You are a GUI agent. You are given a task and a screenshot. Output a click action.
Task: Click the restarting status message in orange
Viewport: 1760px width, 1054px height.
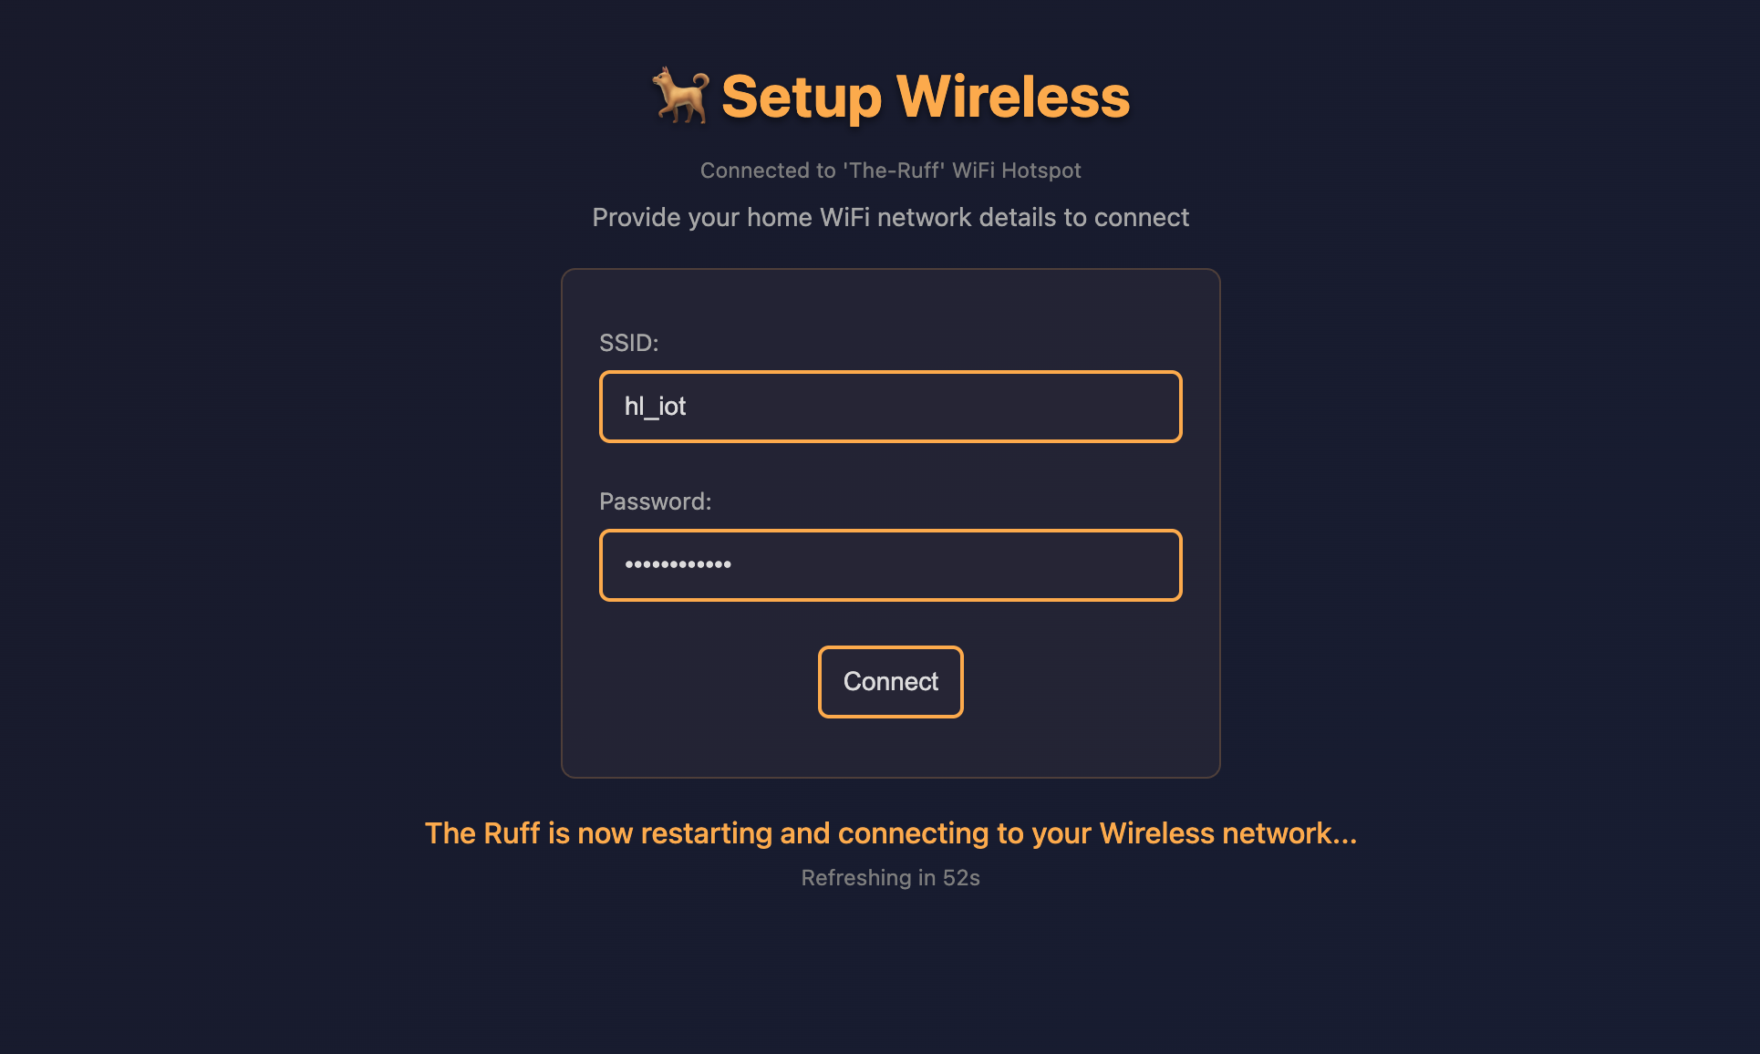[x=890, y=833]
